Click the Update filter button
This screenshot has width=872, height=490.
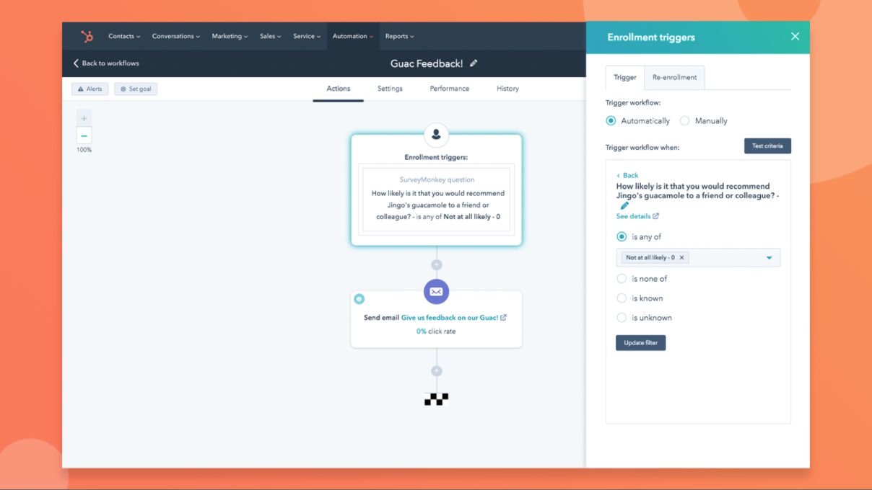pos(640,343)
